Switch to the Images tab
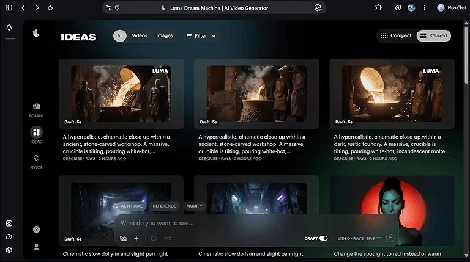Screen dimensions: 470x262 point(164,35)
